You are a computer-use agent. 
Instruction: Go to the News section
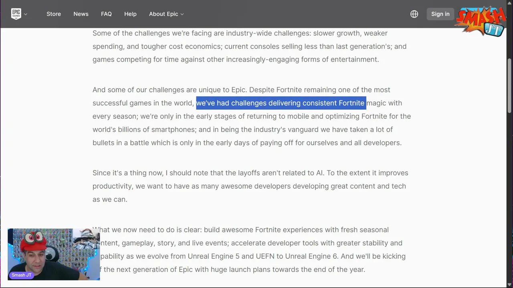pos(81,14)
